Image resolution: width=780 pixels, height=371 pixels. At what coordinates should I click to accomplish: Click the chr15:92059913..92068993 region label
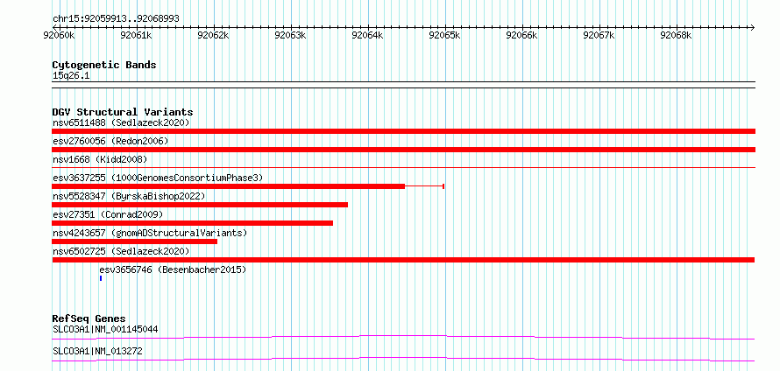click(116, 19)
